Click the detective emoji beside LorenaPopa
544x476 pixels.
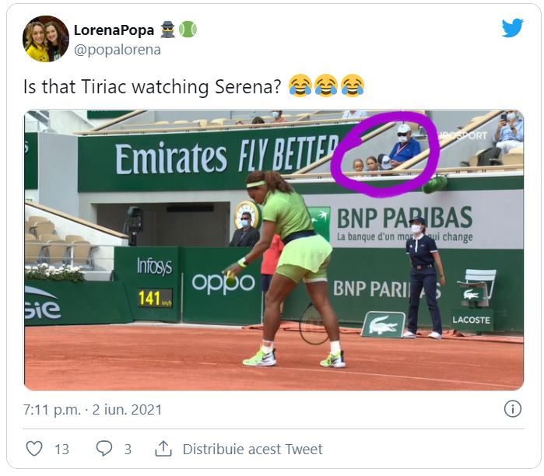point(168,30)
